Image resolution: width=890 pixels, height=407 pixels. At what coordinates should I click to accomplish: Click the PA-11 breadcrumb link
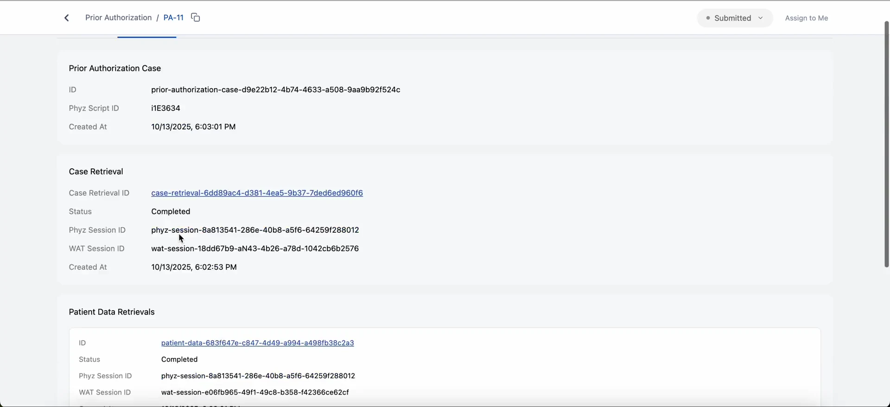click(x=173, y=18)
